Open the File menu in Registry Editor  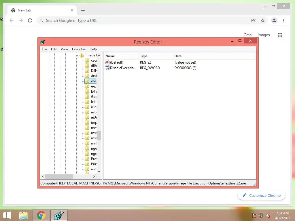[x=44, y=49]
